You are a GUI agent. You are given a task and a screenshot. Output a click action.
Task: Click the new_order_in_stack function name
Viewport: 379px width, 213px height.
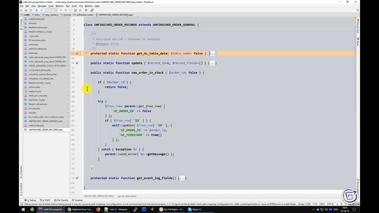(147, 73)
